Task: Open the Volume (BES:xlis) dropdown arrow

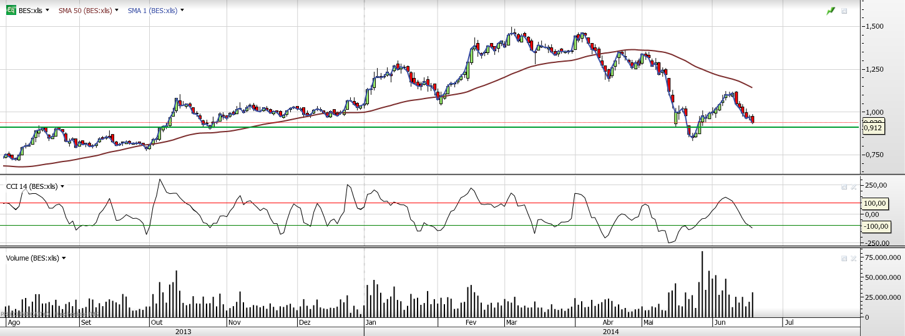Action: click(x=64, y=258)
